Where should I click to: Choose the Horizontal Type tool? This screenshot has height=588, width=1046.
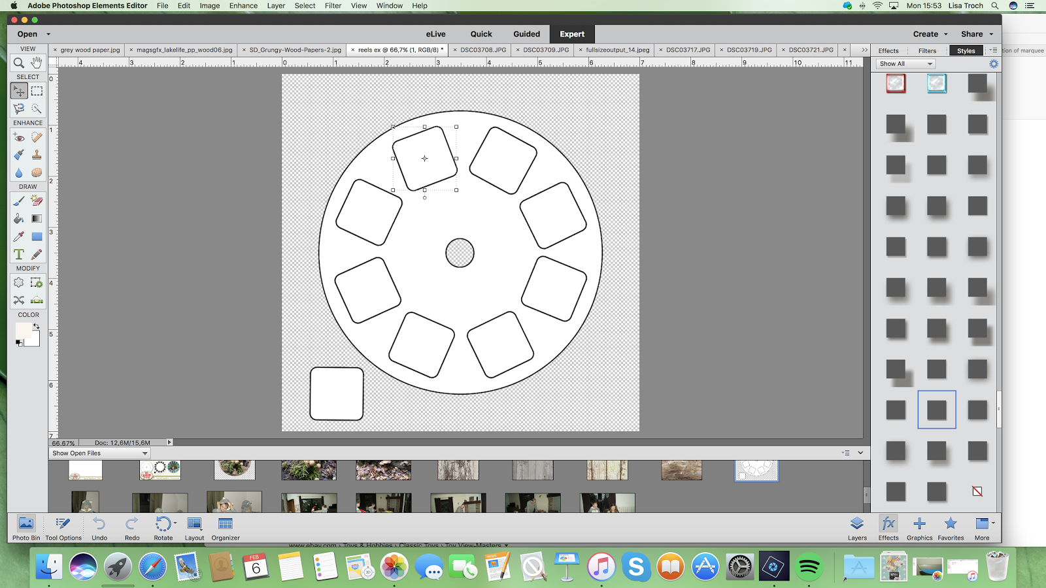click(x=19, y=254)
